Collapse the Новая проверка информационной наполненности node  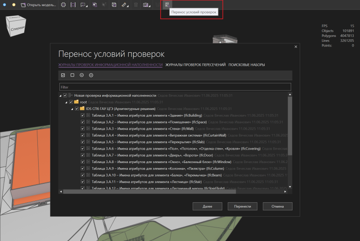61,95
